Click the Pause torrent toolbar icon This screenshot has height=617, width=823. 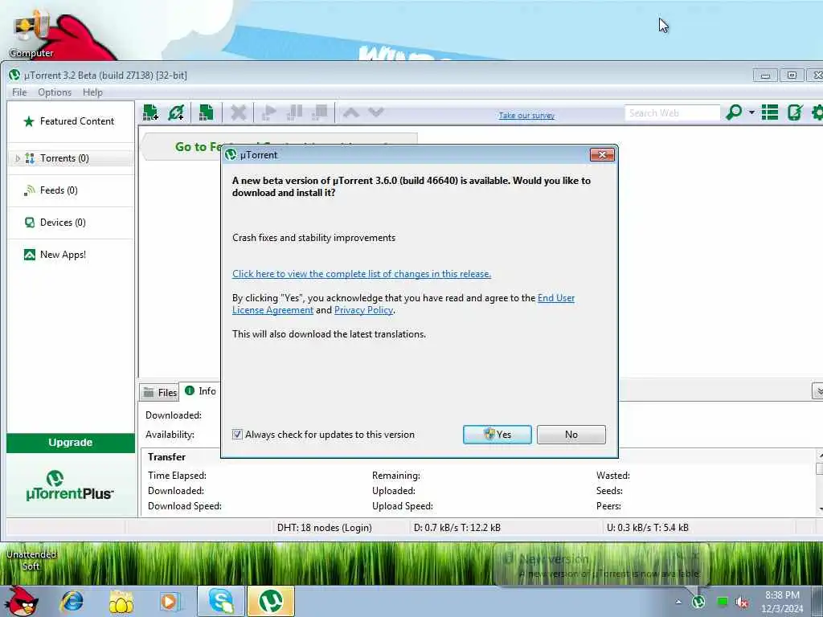point(294,112)
